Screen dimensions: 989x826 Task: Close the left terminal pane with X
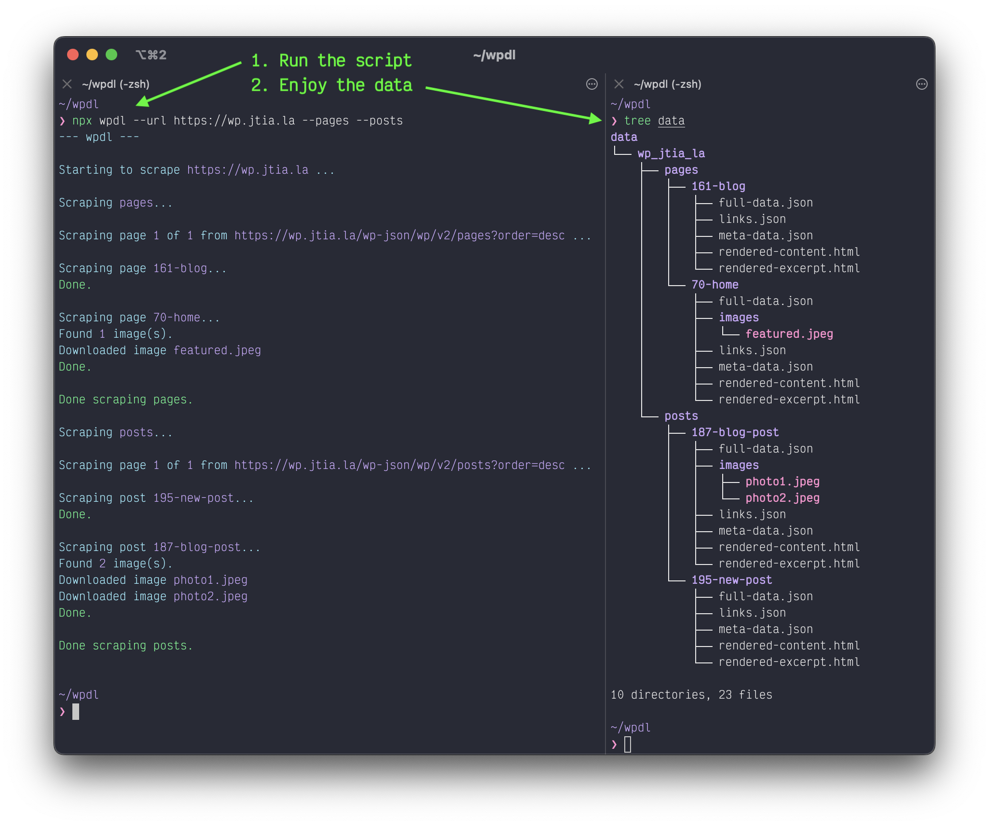pos(67,84)
